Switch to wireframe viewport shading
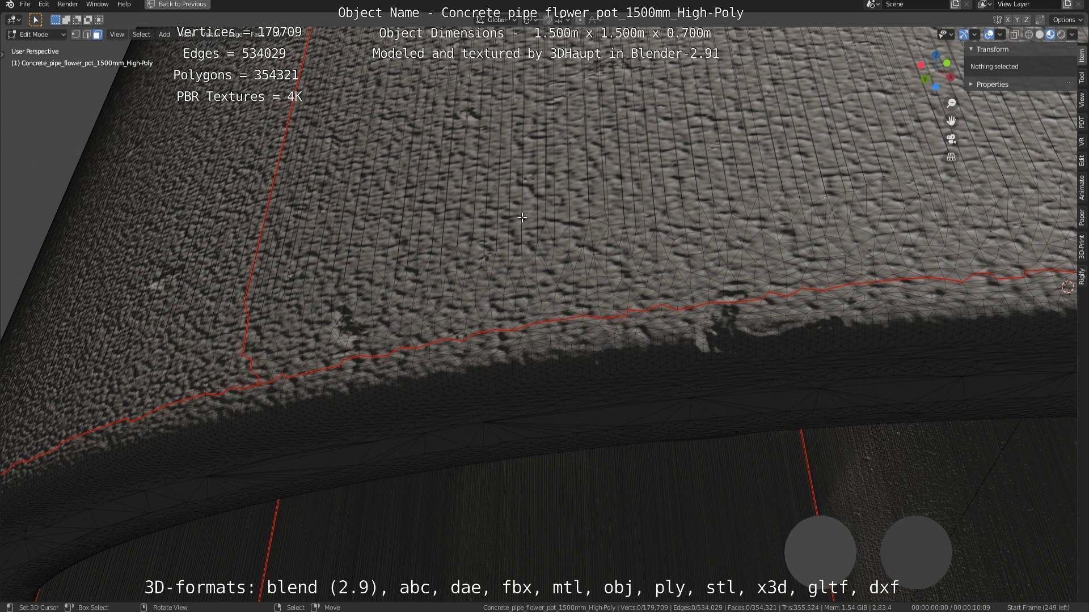The height and width of the screenshot is (612, 1089). [1029, 35]
